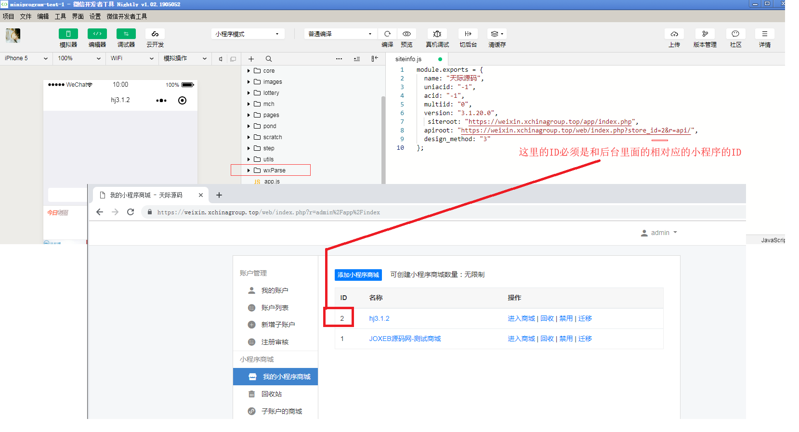Open the 界面 menu
This screenshot has height=432, width=799.
coord(78,16)
